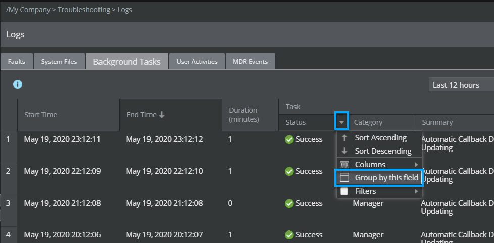
Task: Click the My Company breadcrumb link
Action: click(28, 10)
